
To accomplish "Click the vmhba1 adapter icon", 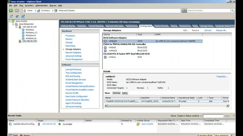I will tap(105, 57).
